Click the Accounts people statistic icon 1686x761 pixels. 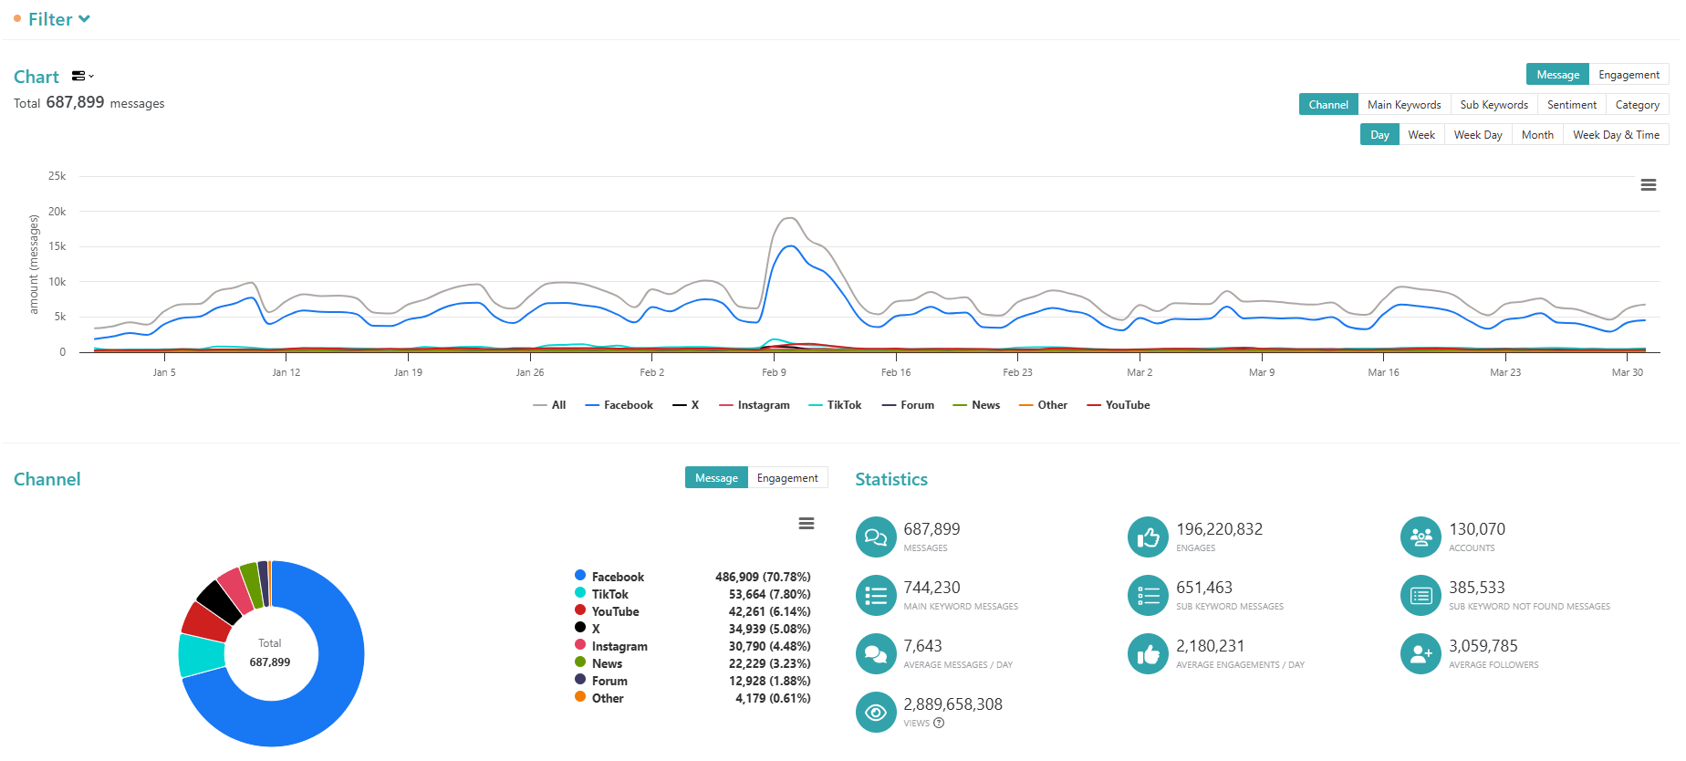click(x=1421, y=537)
